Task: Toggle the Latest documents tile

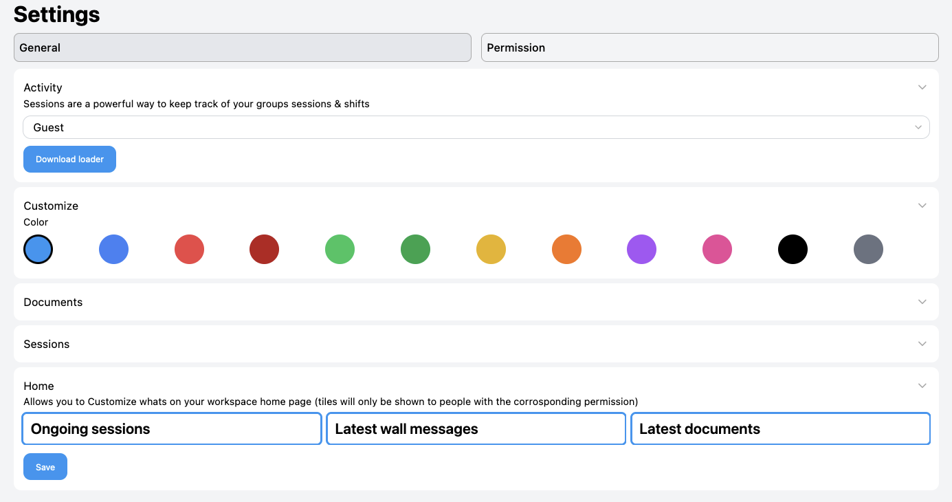Action: [x=780, y=428]
